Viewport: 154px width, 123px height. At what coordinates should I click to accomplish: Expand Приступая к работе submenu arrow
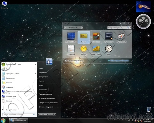[35, 73]
